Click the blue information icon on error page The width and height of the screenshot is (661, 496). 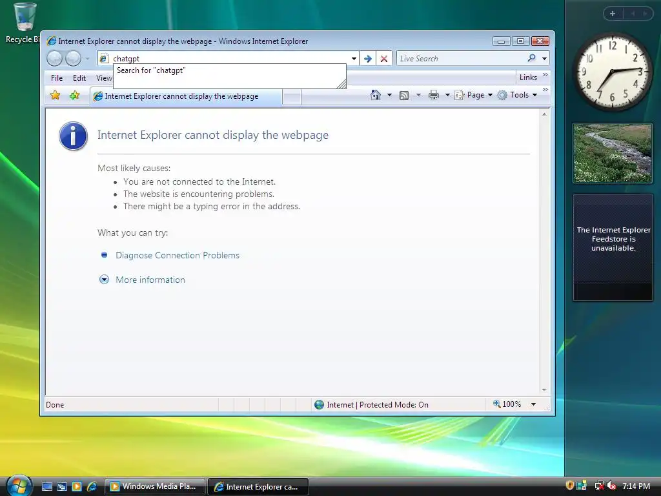[x=73, y=136]
